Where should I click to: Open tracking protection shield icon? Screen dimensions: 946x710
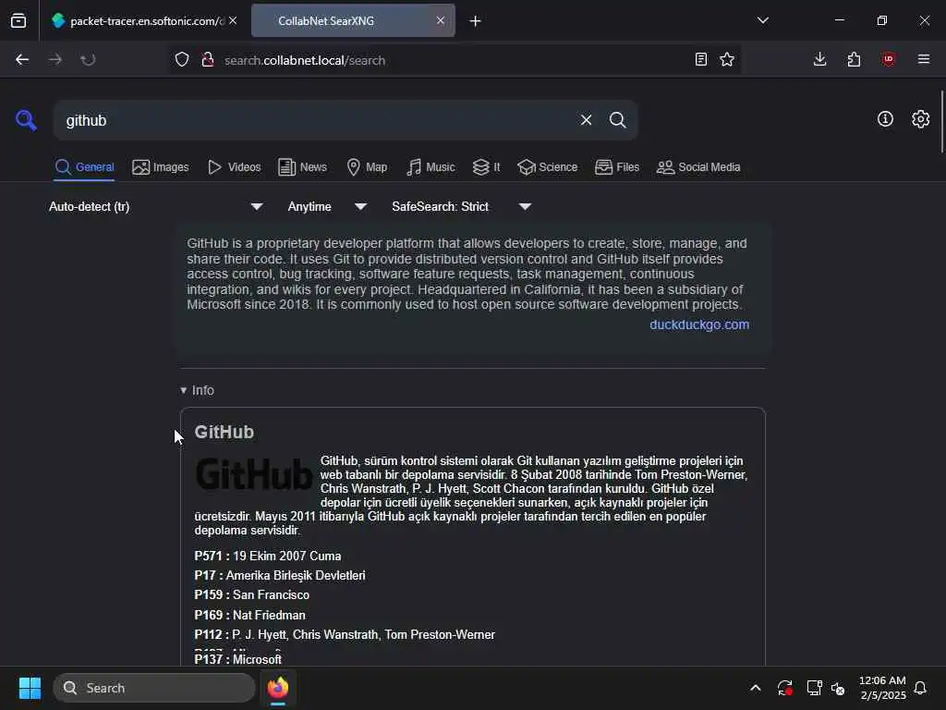click(182, 60)
